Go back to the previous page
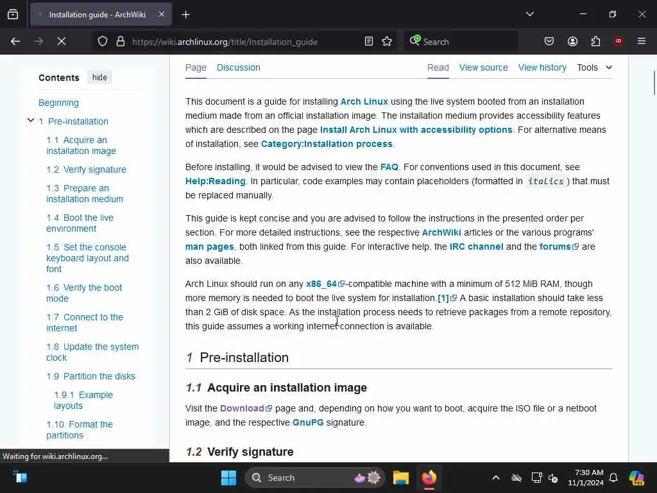Screen dimensions: 657x493 [x=15, y=41]
